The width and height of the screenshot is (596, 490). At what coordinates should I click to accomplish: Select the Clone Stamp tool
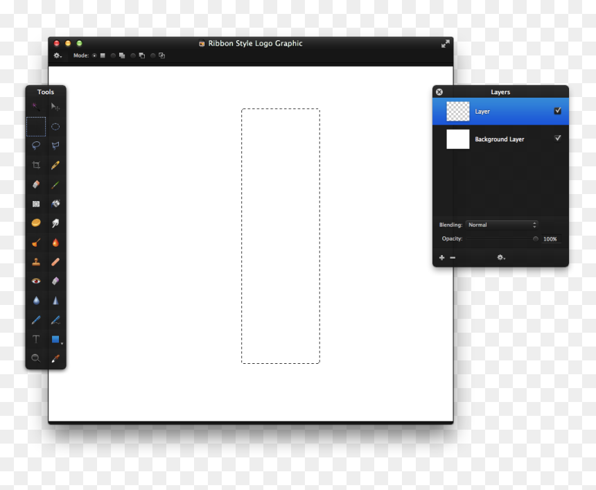(36, 262)
